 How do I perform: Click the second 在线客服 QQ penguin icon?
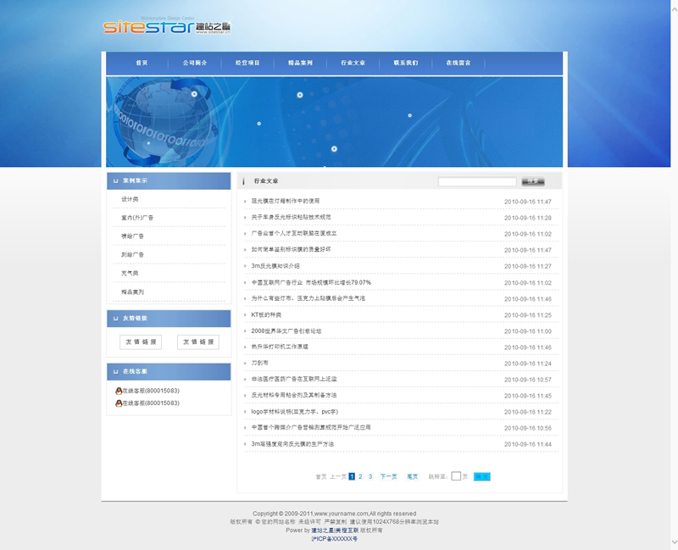click(119, 403)
